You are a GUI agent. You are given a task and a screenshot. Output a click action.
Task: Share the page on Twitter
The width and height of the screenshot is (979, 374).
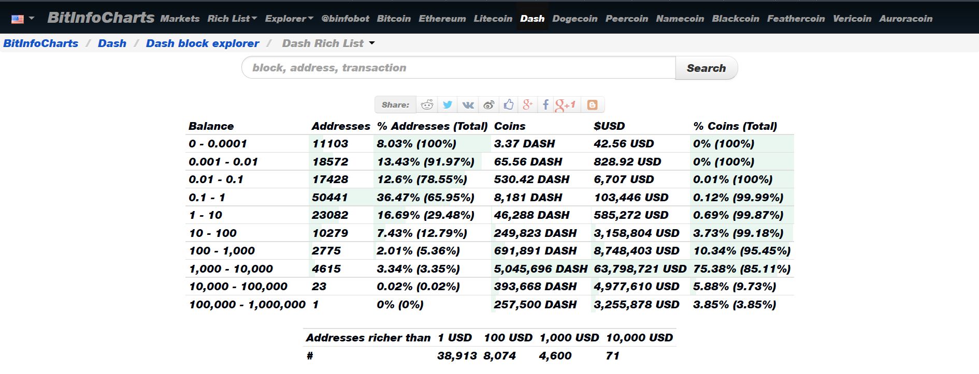[448, 105]
